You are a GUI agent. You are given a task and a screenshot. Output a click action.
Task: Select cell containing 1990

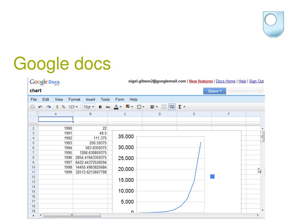[x=56, y=128]
